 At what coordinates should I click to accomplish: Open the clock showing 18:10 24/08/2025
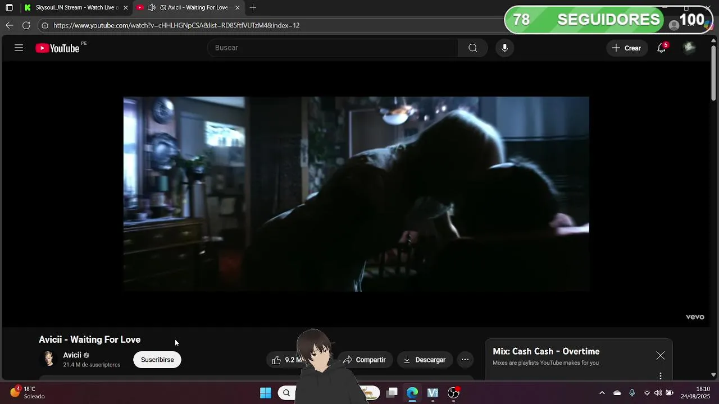(695, 393)
